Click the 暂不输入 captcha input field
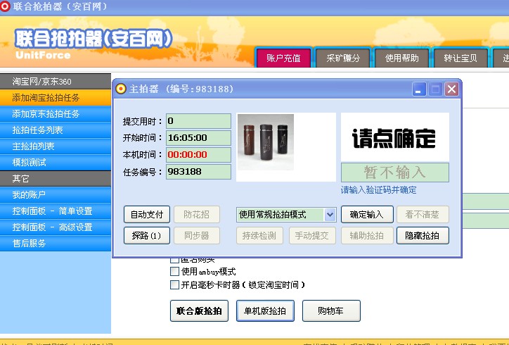 coord(394,172)
